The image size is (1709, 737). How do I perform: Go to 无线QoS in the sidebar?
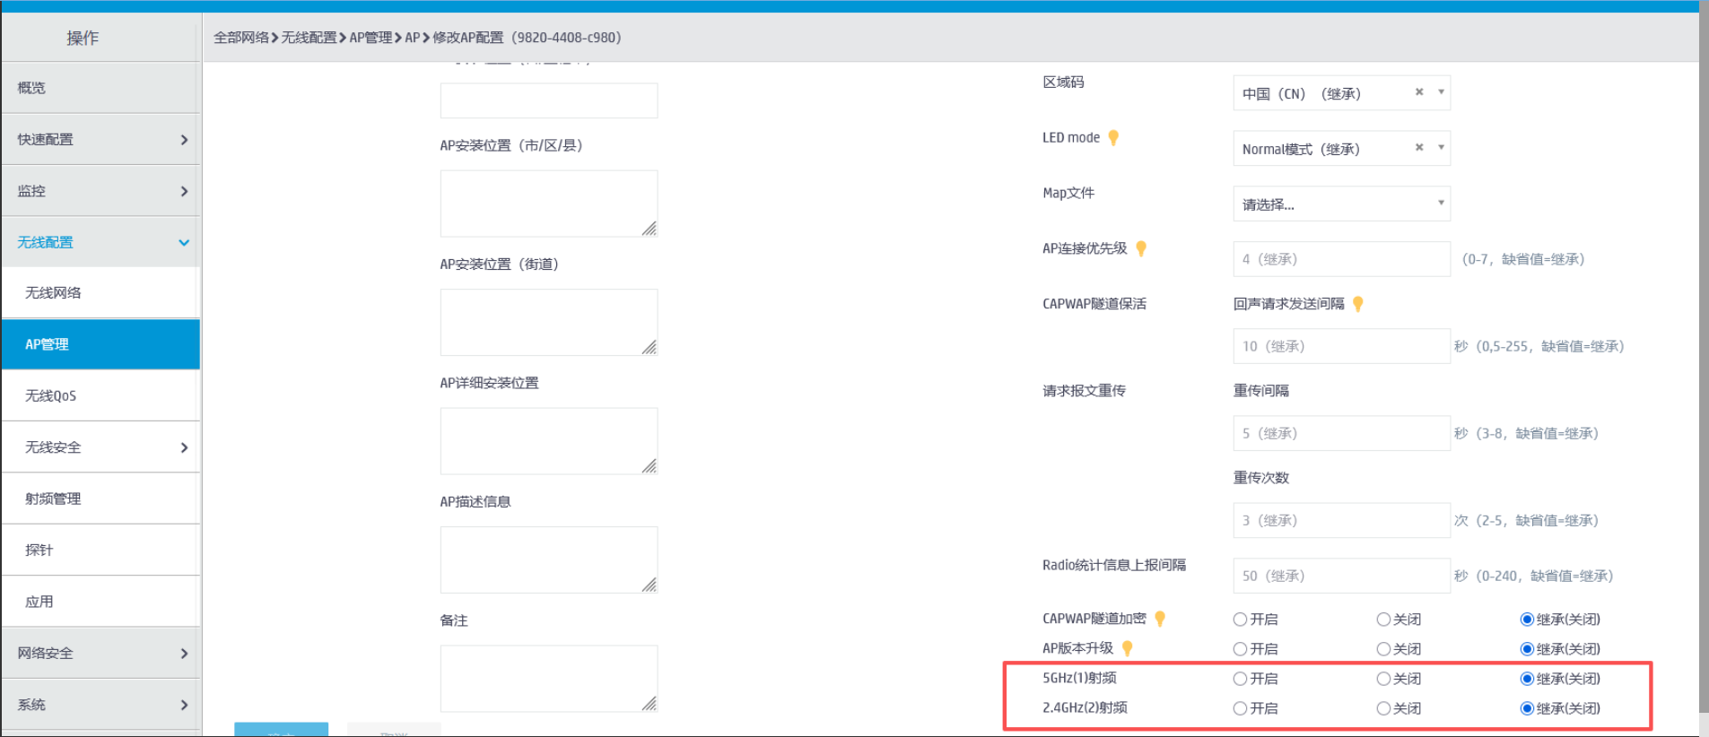(100, 395)
